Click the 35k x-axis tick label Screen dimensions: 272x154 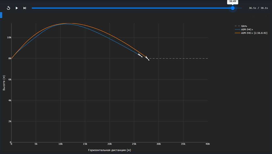pyautogui.click(x=183, y=144)
